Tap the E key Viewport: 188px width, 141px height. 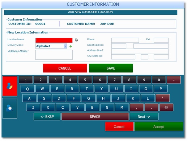click(57, 89)
